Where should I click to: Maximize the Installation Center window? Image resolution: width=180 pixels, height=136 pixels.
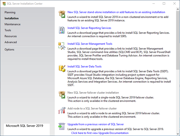[164, 4]
